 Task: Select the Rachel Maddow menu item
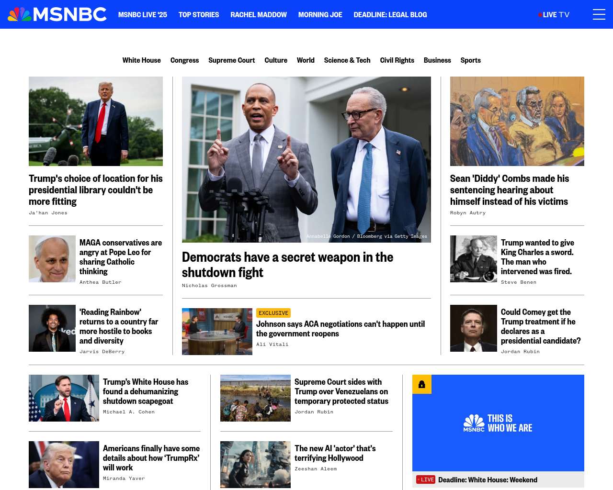(x=259, y=15)
